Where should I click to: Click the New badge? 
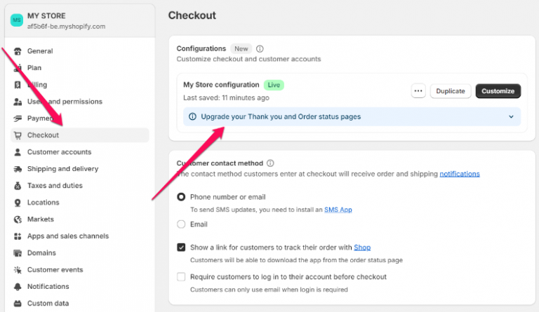point(241,49)
